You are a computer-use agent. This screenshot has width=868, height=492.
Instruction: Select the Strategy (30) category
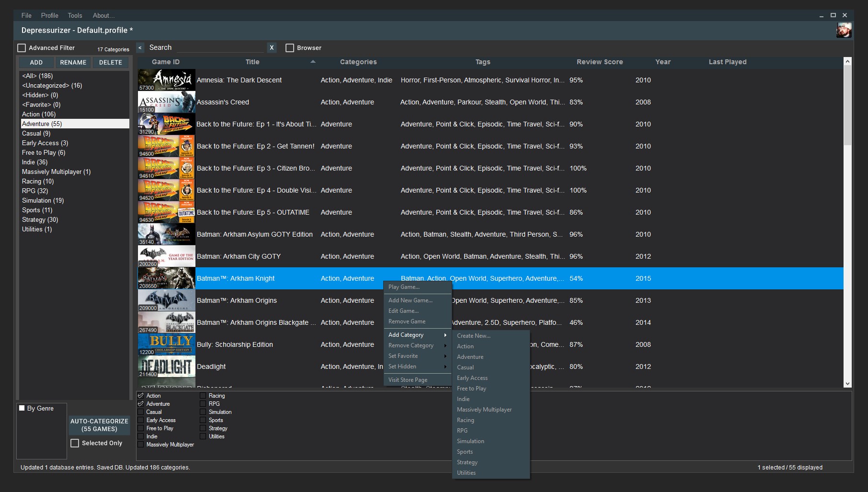pos(75,219)
